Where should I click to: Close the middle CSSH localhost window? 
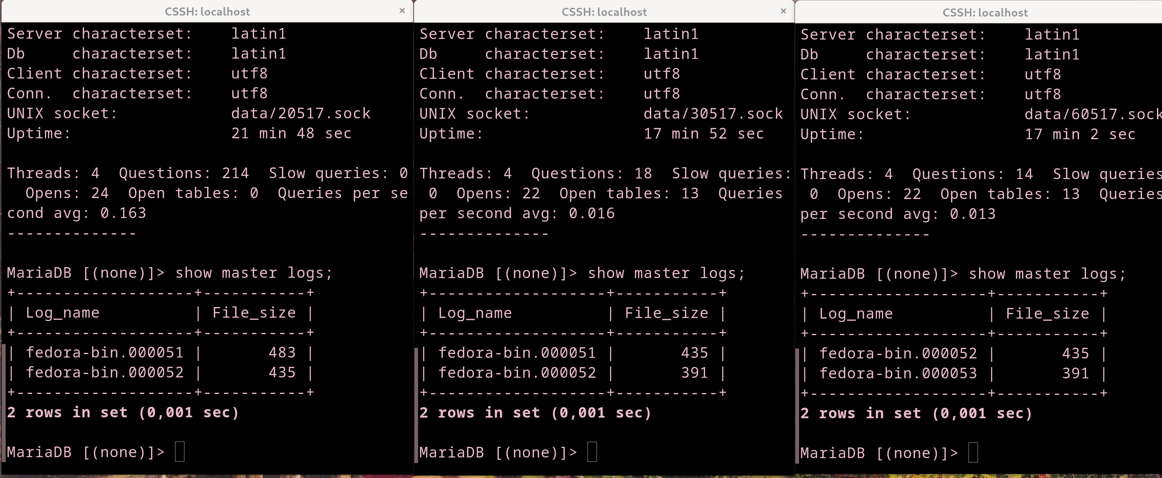point(783,11)
